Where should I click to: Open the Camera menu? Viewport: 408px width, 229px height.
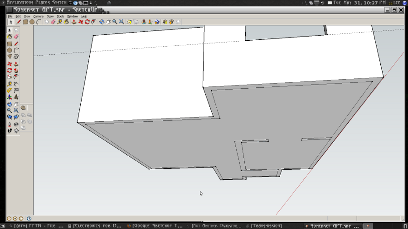(38, 16)
